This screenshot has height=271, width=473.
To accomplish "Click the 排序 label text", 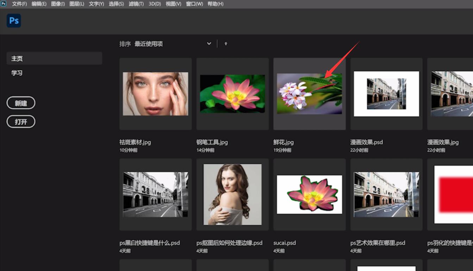I will (x=125, y=44).
